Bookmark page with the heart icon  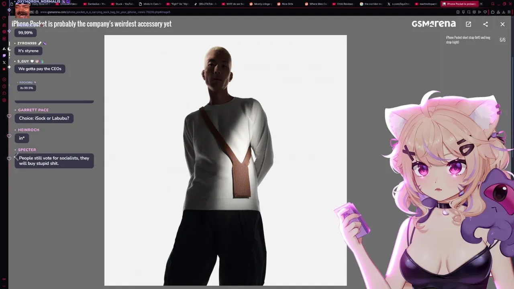pos(485,12)
